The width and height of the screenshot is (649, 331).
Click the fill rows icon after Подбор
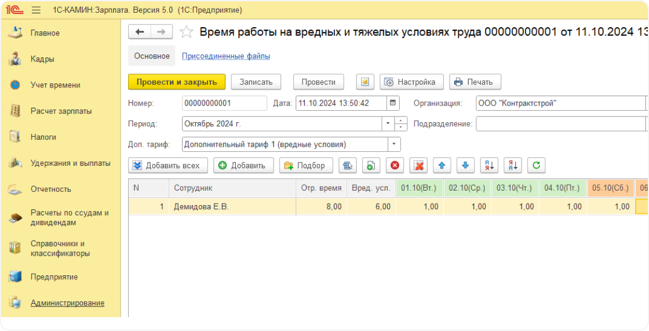[348, 165]
